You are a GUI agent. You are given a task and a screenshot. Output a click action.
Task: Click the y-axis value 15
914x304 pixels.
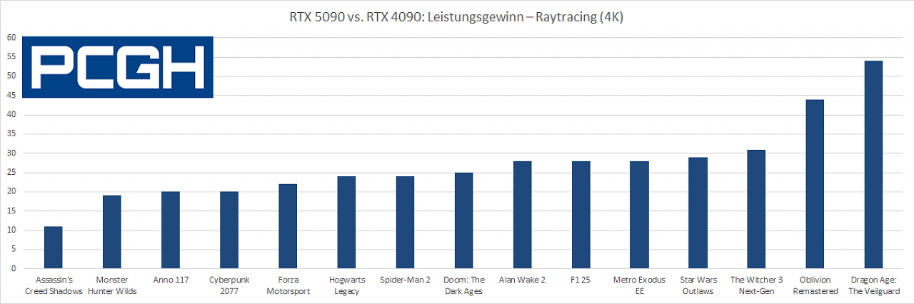point(11,211)
